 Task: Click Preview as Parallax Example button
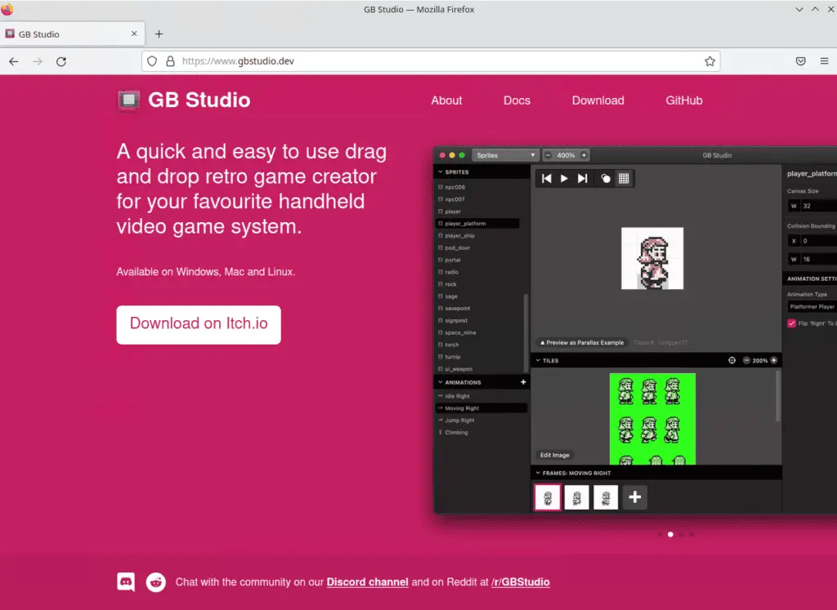(x=582, y=342)
